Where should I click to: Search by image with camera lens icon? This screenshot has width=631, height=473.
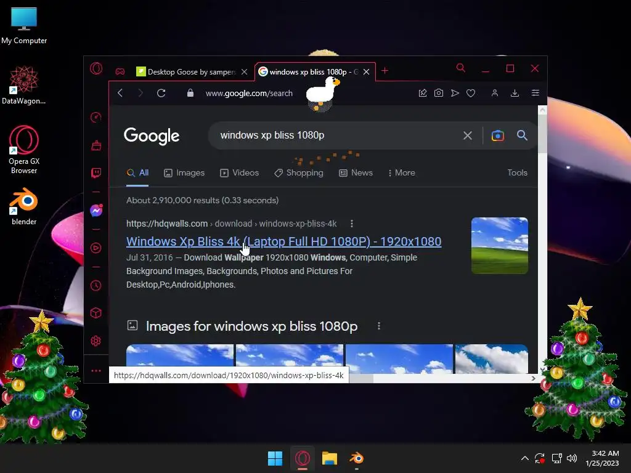pyautogui.click(x=498, y=135)
